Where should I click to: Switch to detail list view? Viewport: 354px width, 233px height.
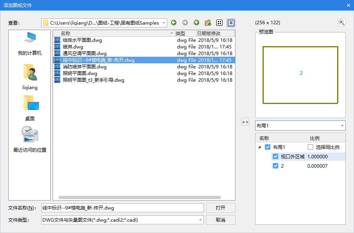(x=231, y=23)
